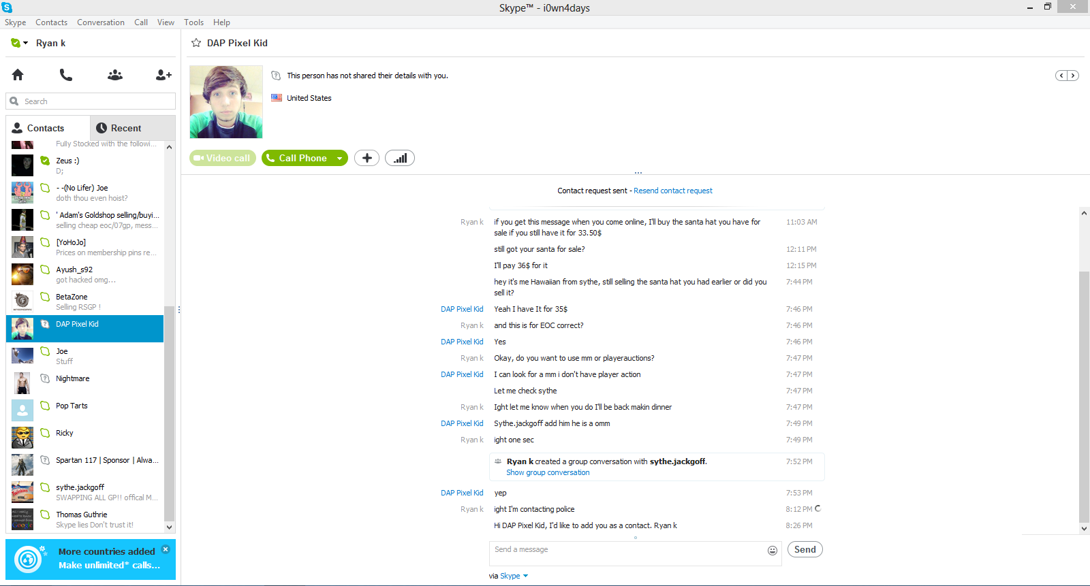Click Zeus online status icon

point(45,161)
